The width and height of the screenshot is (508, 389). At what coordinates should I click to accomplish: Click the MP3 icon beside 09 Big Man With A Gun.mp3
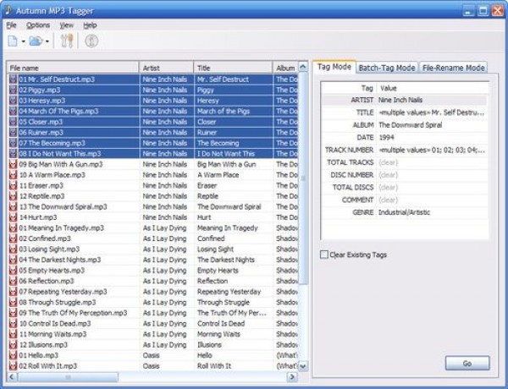tap(13, 164)
